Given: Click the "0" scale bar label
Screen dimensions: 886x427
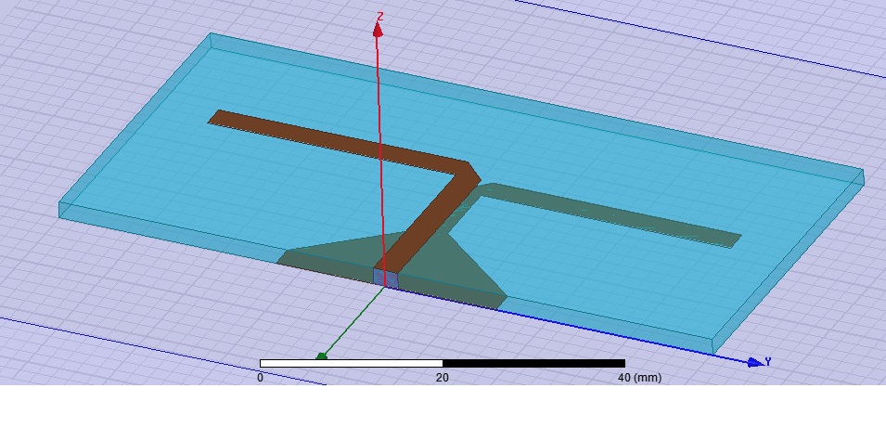Looking at the screenshot, I should click(x=260, y=377).
